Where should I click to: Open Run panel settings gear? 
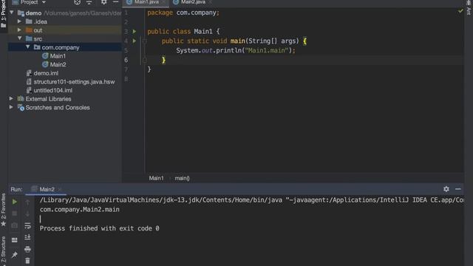pos(446,189)
